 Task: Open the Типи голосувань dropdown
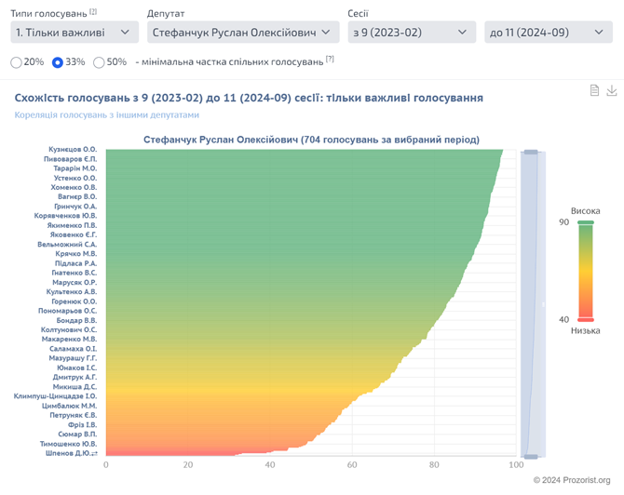click(x=75, y=33)
